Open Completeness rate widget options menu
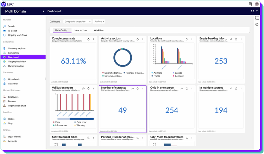 pos(94,39)
